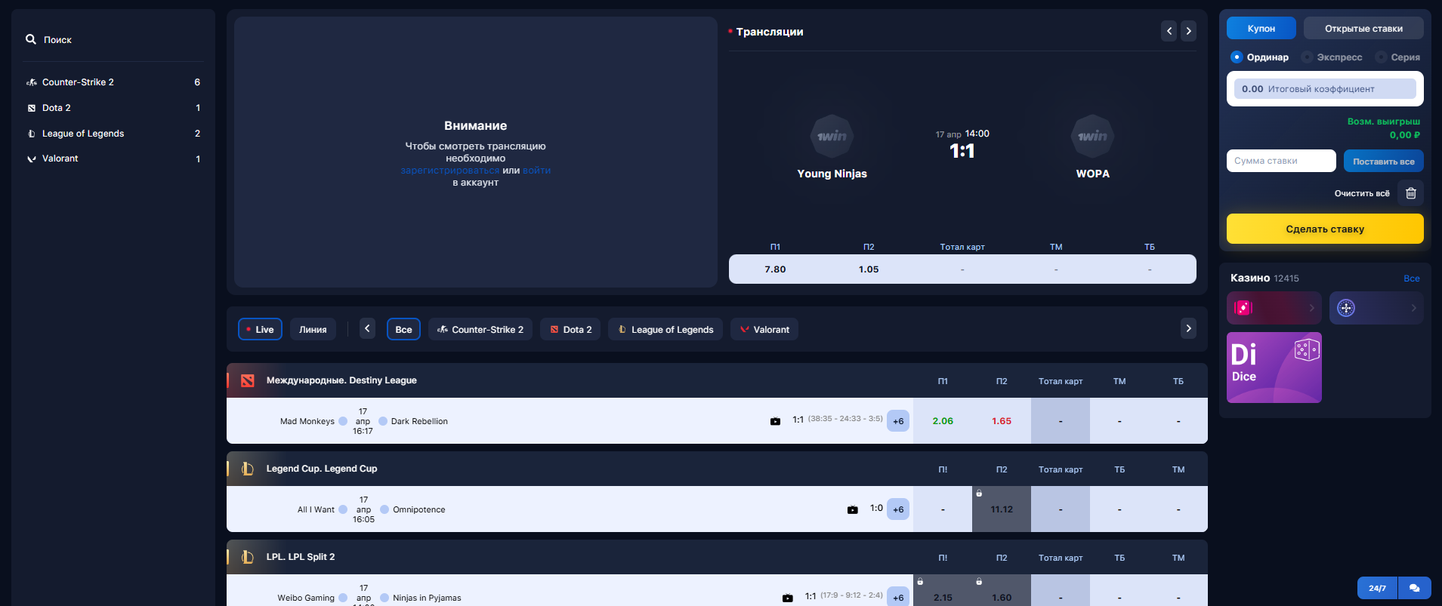The image size is (1442, 606).
Task: Click locked odds 11.12 for Omnipotence
Action: [1002, 509]
